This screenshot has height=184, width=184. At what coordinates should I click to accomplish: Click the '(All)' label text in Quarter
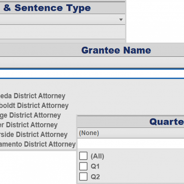97,156
